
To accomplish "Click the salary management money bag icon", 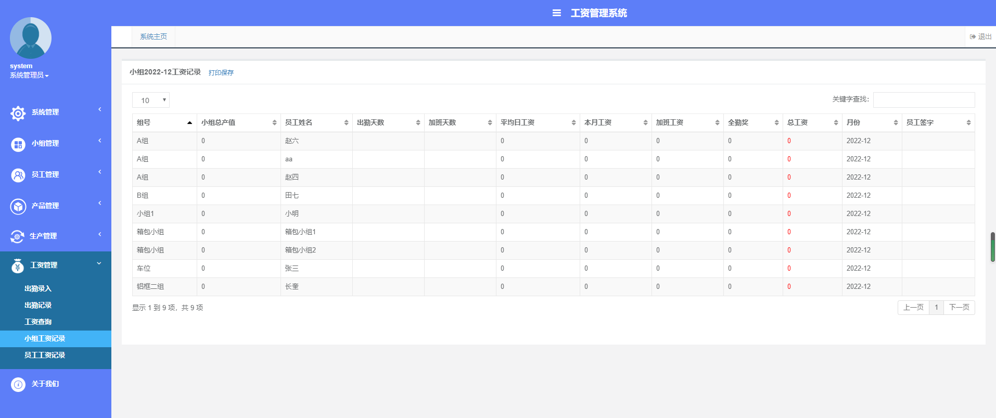I will pyautogui.click(x=17, y=266).
